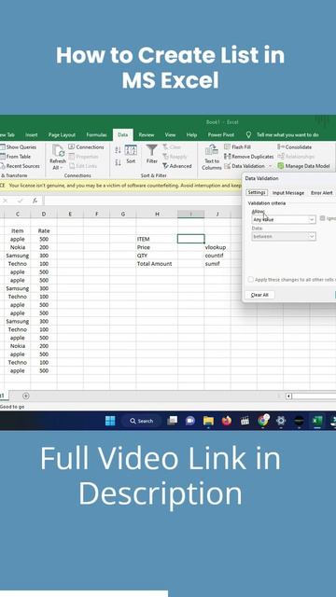The image size is (336, 597).
Task: Click the Sort A to Z icon
Action: 119,150
